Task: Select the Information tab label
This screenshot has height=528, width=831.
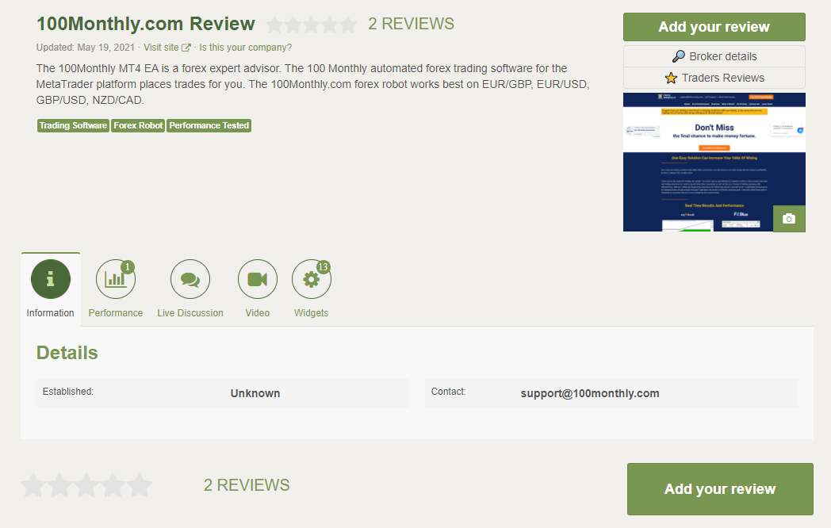Action: tap(50, 313)
